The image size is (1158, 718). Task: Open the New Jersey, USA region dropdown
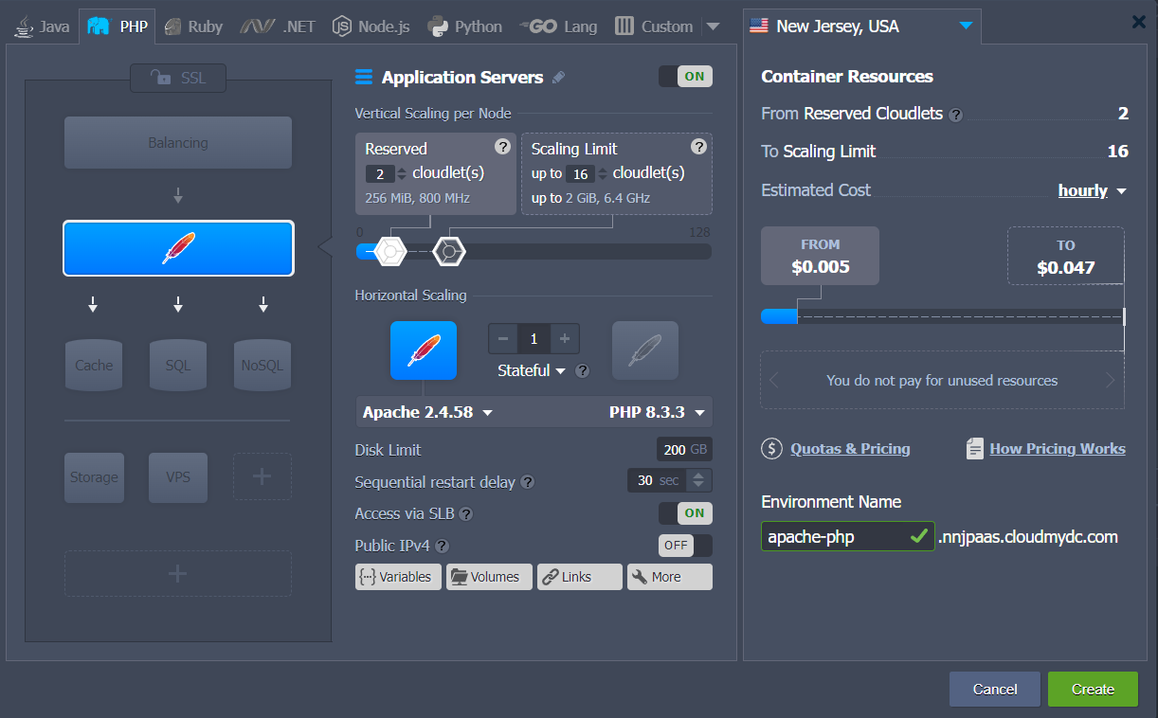click(862, 27)
